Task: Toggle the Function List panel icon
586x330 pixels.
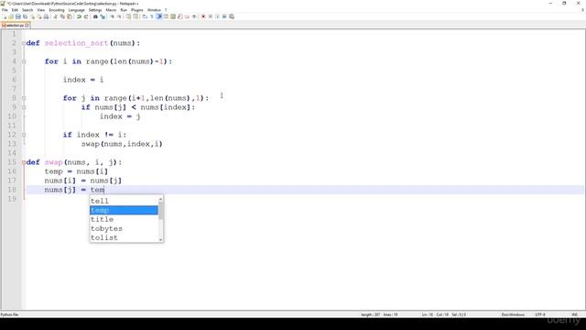Action: click(x=179, y=16)
